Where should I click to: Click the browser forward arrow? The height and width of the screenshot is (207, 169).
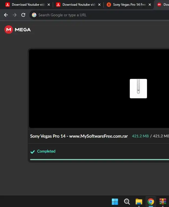point(15,15)
